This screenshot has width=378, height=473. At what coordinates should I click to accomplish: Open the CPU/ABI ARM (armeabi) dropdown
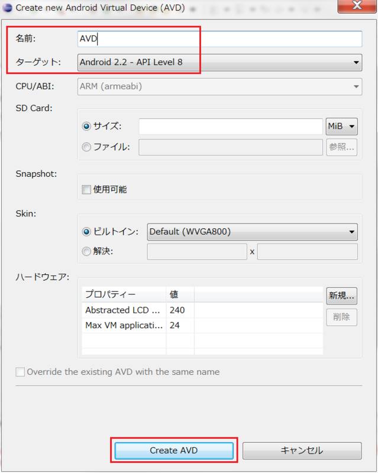(x=219, y=86)
